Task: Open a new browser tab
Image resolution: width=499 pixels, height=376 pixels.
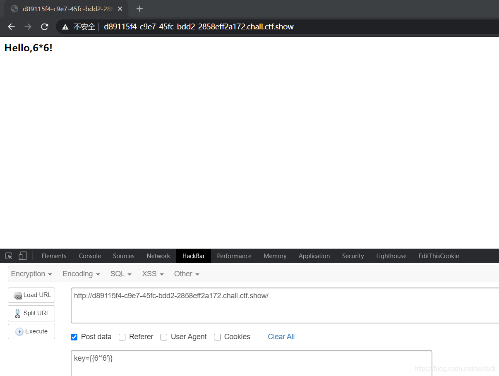Action: coord(139,9)
